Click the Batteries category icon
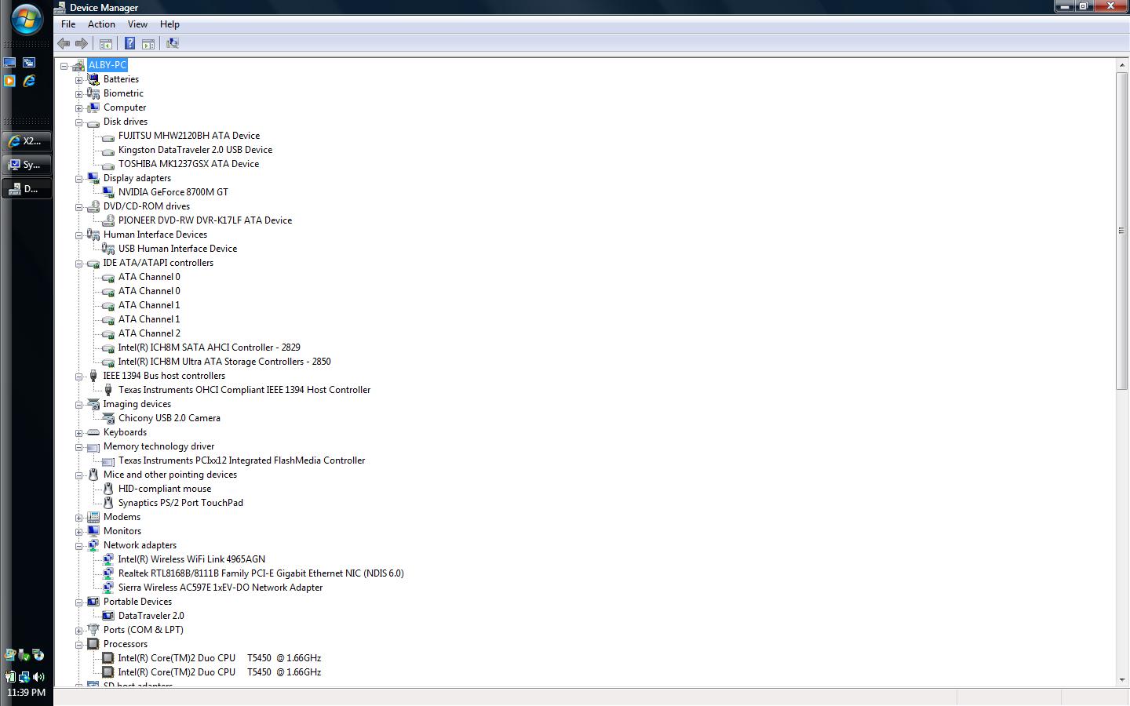The image size is (1130, 706). (93, 79)
